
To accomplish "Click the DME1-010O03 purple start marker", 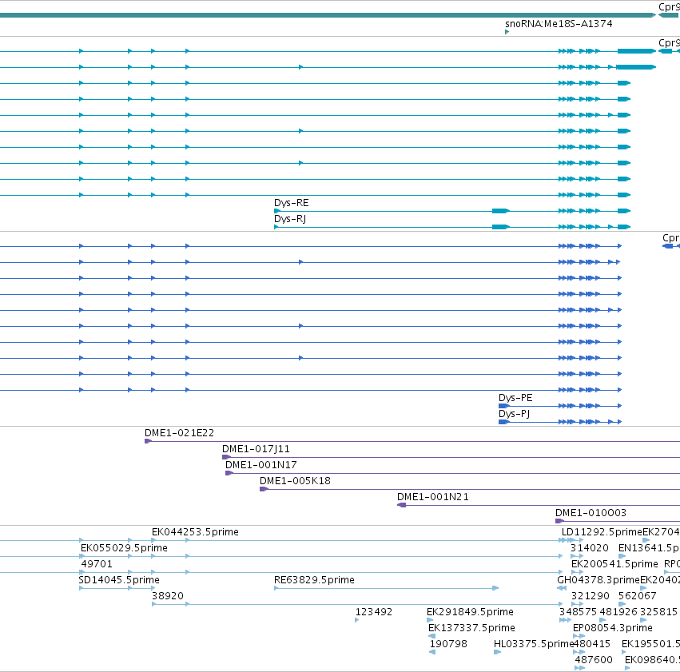I will [560, 521].
